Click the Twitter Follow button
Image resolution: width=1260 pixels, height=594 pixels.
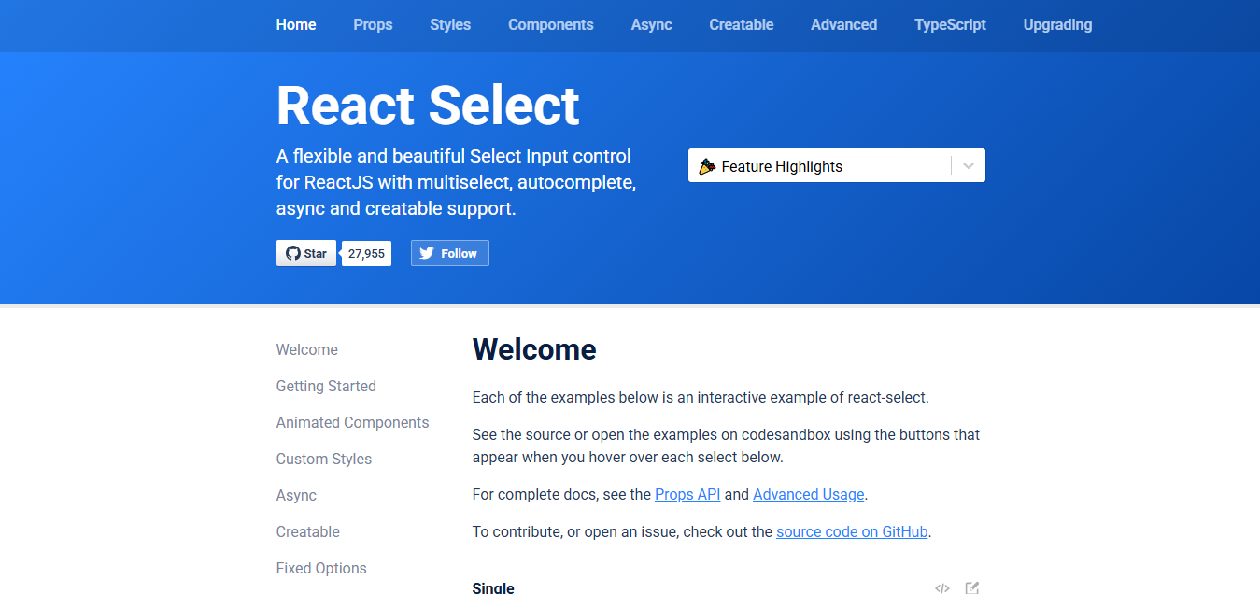click(x=450, y=253)
